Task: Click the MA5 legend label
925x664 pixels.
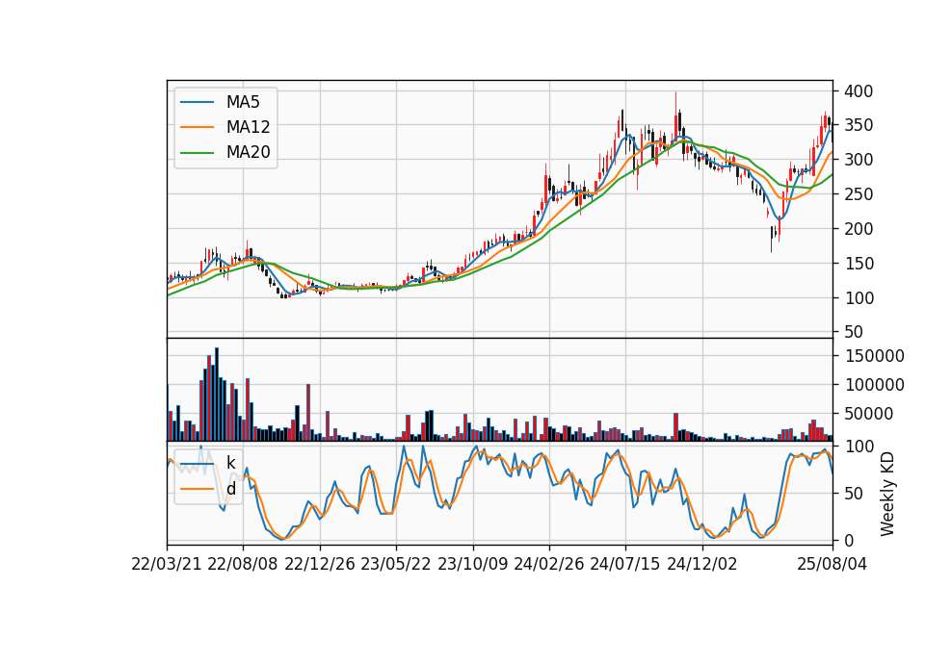Action: (x=243, y=102)
